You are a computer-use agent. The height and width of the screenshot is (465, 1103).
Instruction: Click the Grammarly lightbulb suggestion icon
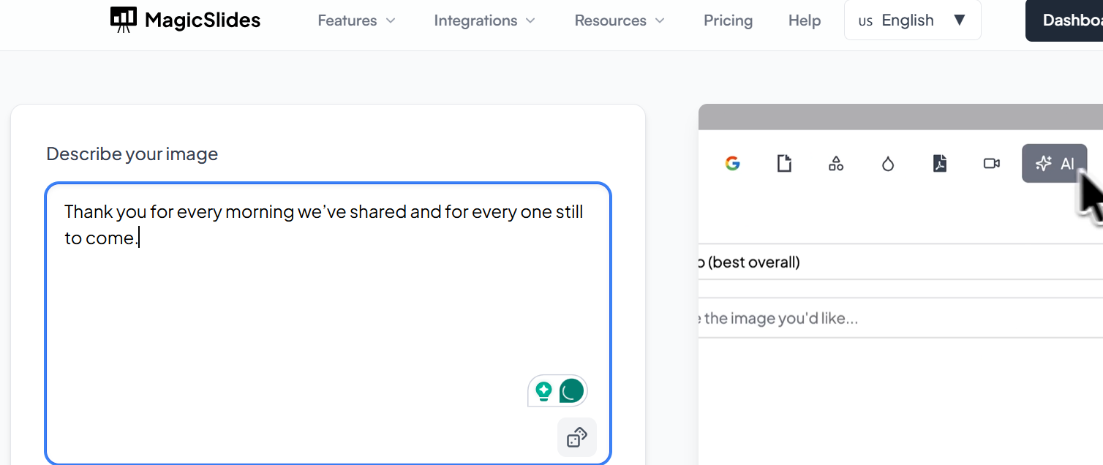coord(543,391)
